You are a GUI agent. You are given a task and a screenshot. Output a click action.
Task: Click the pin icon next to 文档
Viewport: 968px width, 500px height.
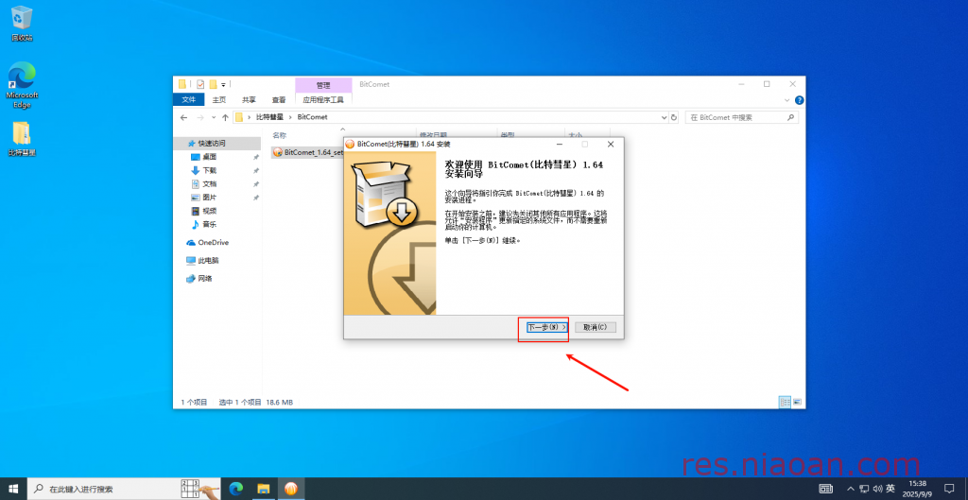[256, 184]
